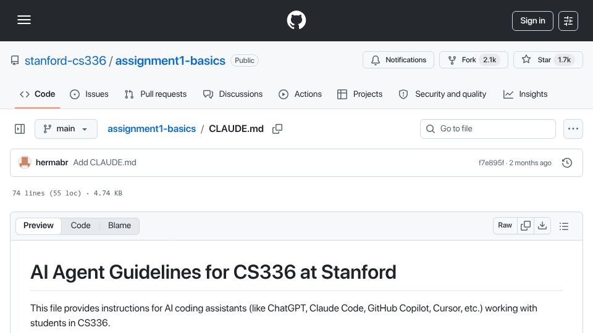This screenshot has height=333, width=593.
Task: Click the Public visibility badge
Action: [245, 60]
